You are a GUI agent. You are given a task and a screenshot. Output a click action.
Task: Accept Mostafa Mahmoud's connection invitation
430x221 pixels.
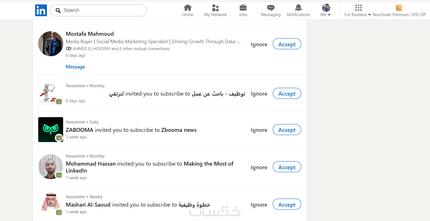(x=287, y=44)
